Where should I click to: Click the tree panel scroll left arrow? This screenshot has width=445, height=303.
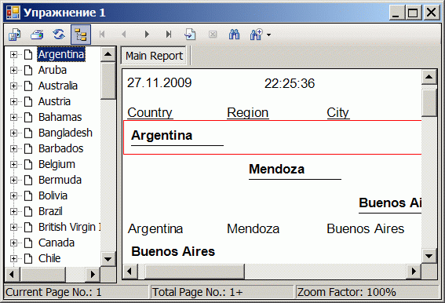click(x=13, y=274)
